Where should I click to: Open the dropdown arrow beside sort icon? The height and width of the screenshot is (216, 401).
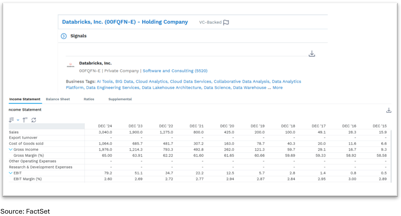18,120
